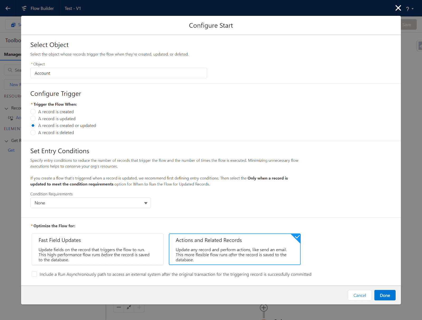Click the Account object input field
The height and width of the screenshot is (320, 422).
pos(118,73)
